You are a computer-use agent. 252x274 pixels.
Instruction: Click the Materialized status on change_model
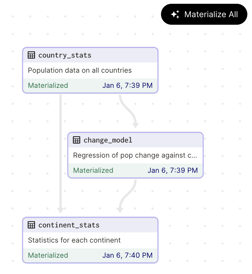(93, 170)
